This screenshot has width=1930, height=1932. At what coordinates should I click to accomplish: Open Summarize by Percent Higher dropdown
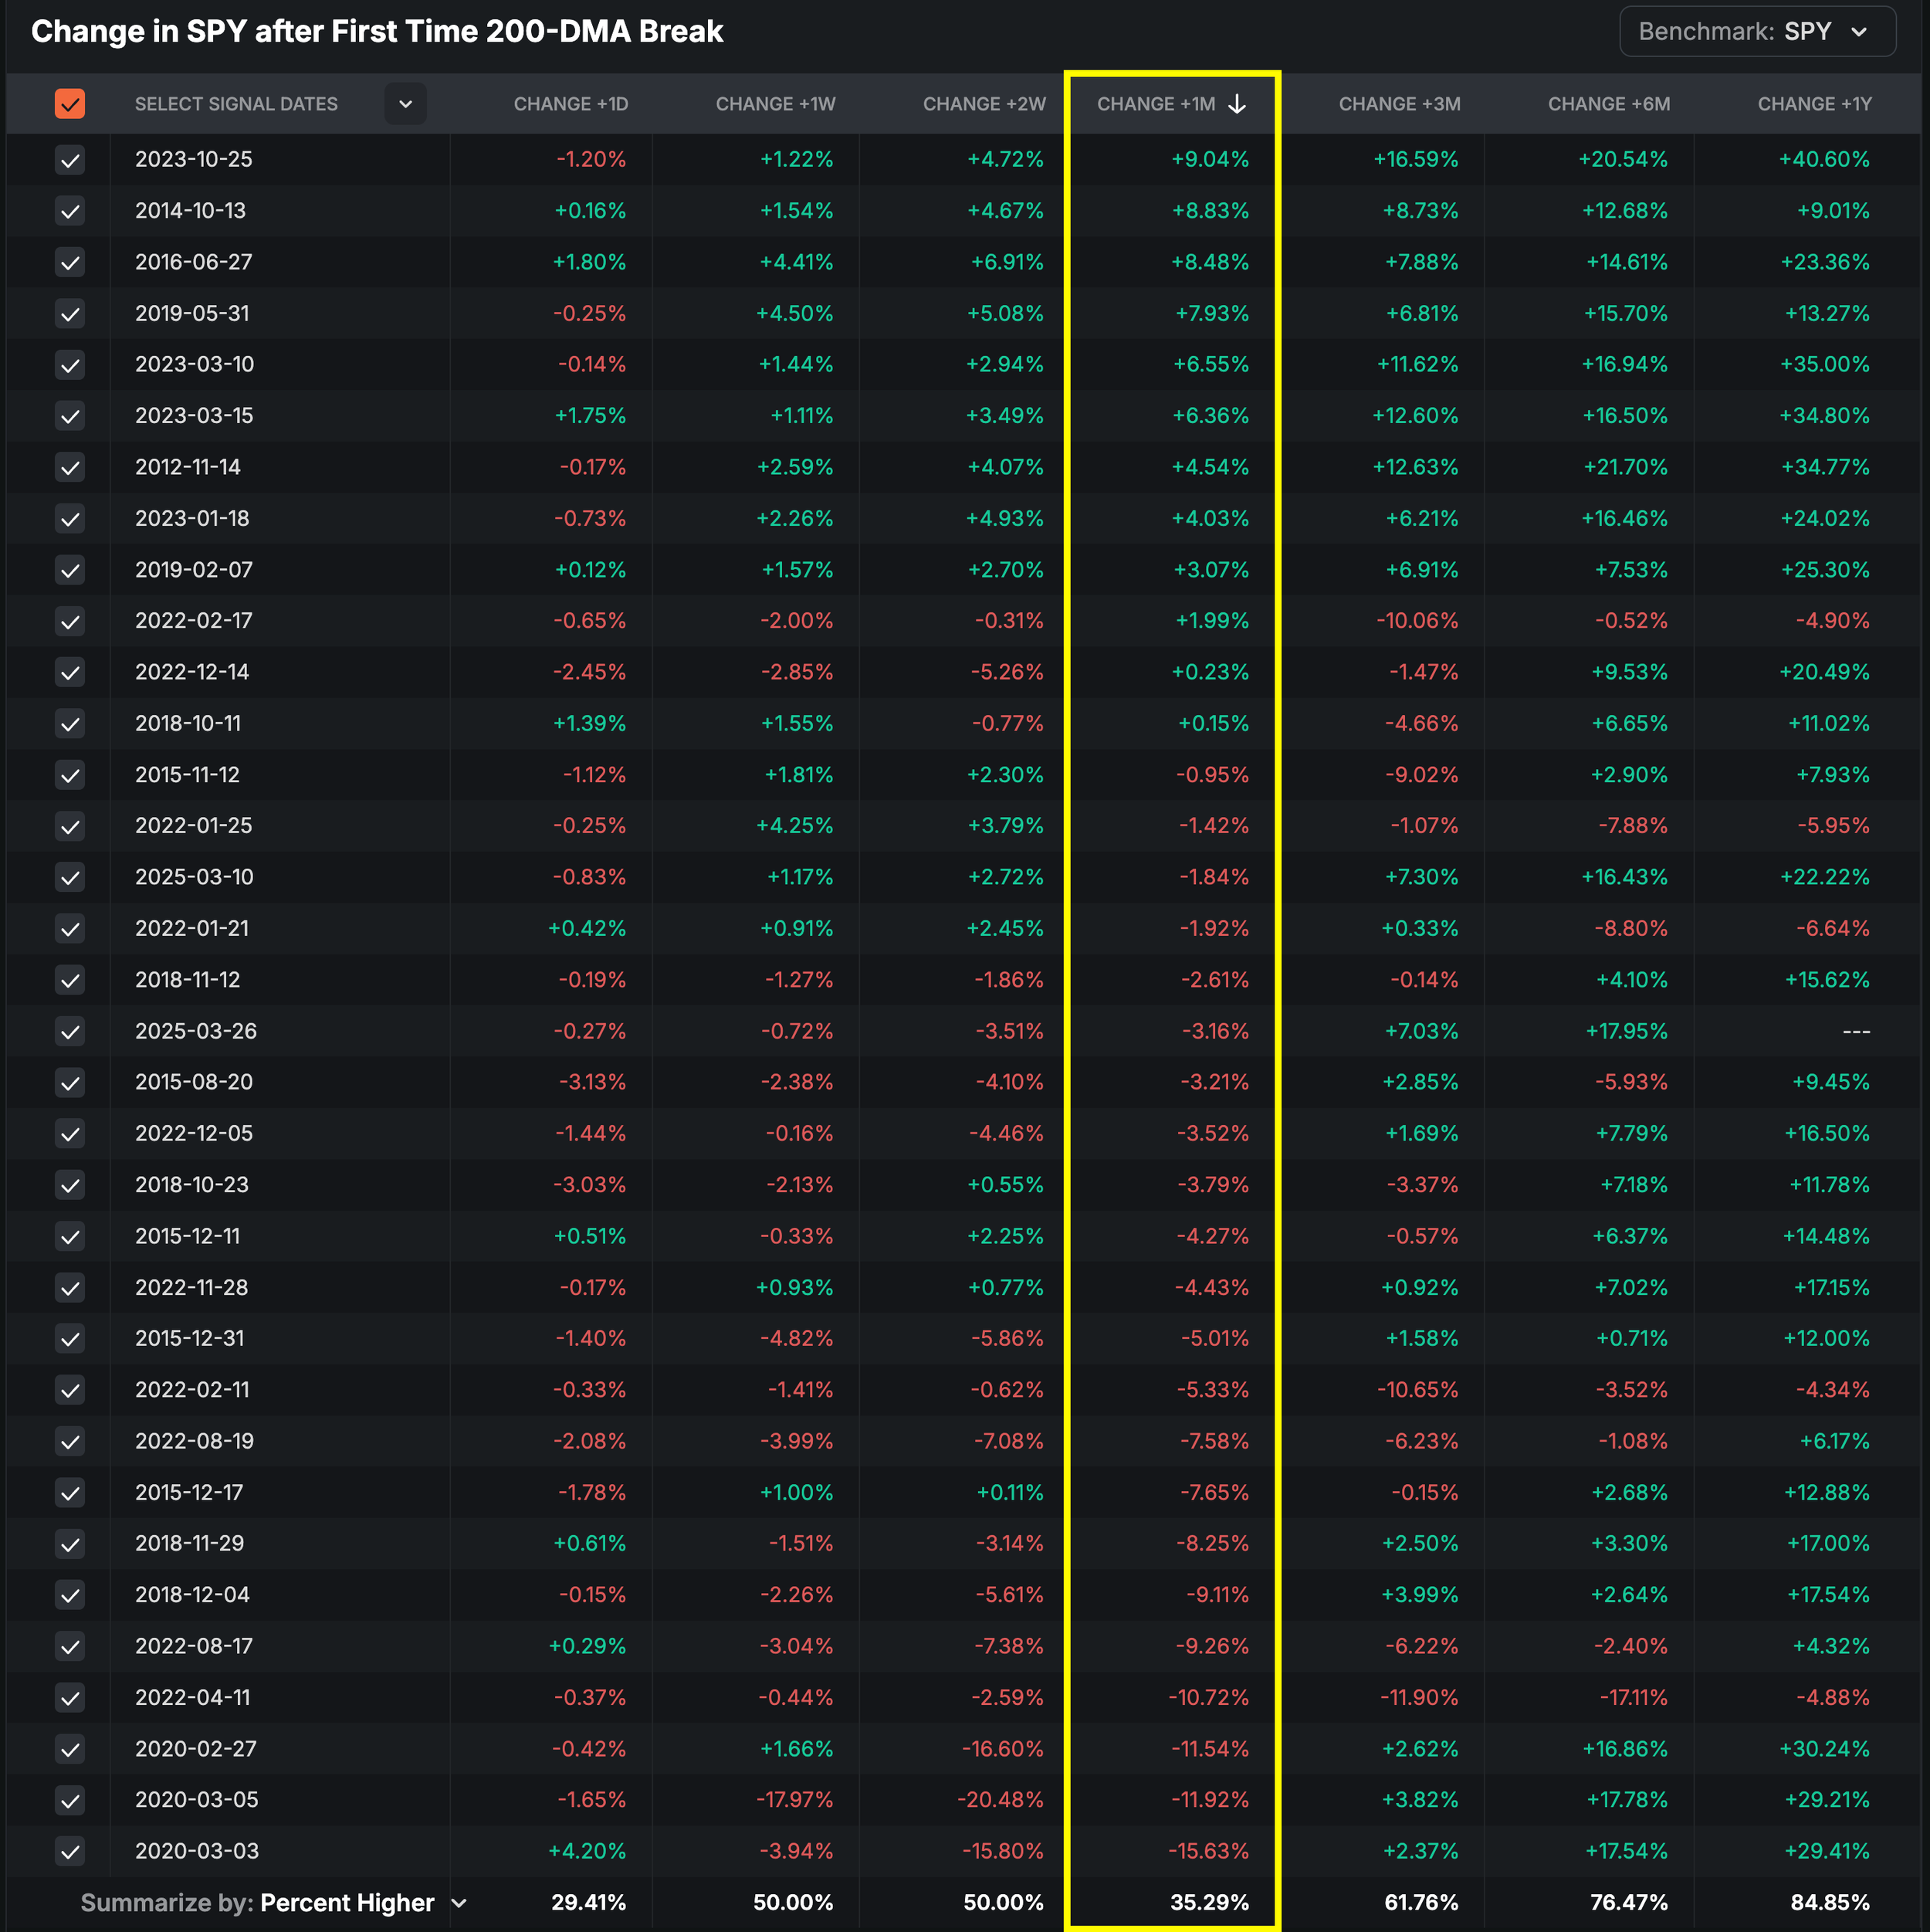347,1902
